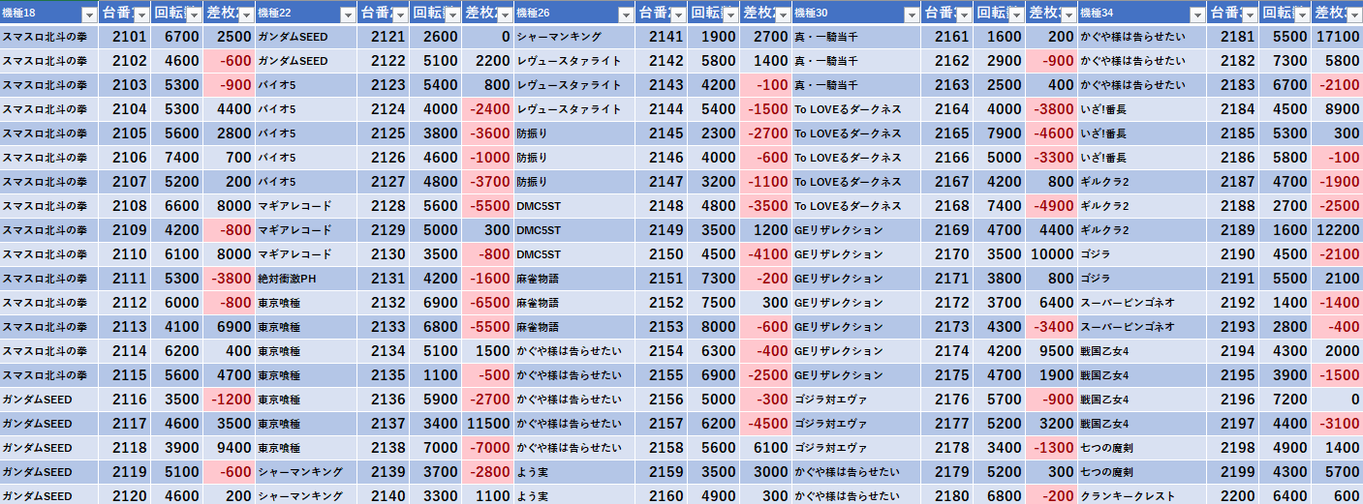
Task: Select machine number cell 2101
Action: 125,37
